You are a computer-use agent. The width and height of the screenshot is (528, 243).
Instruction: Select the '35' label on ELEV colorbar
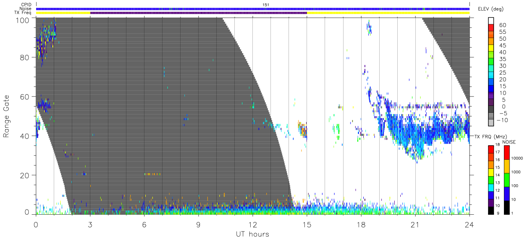502,59
